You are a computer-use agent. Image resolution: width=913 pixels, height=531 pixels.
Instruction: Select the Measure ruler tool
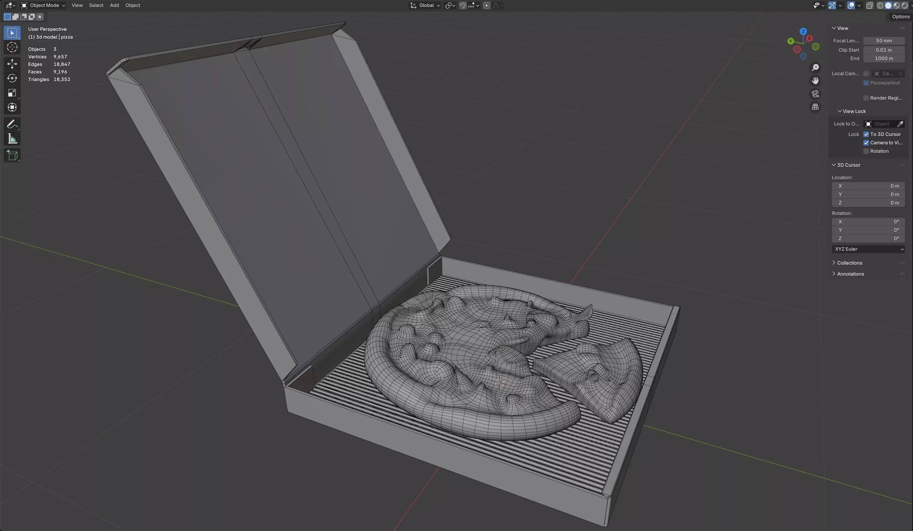tap(12, 139)
